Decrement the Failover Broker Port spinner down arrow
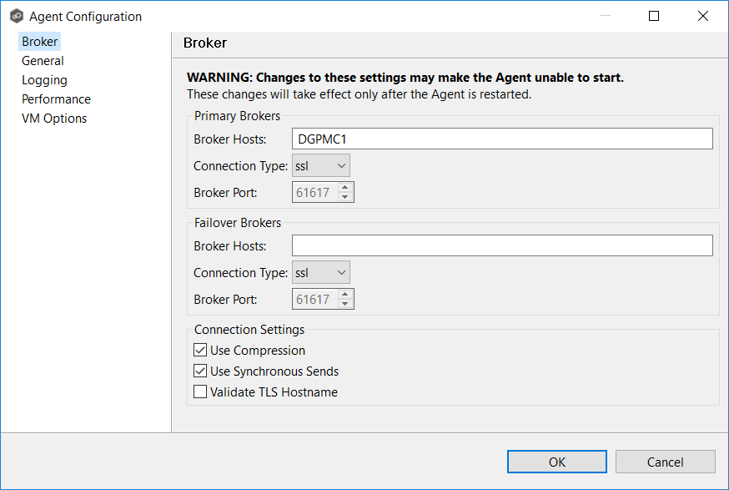This screenshot has width=729, height=490. (345, 305)
